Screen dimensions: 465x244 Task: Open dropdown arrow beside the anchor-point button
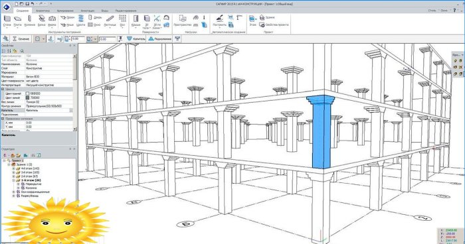43,39
